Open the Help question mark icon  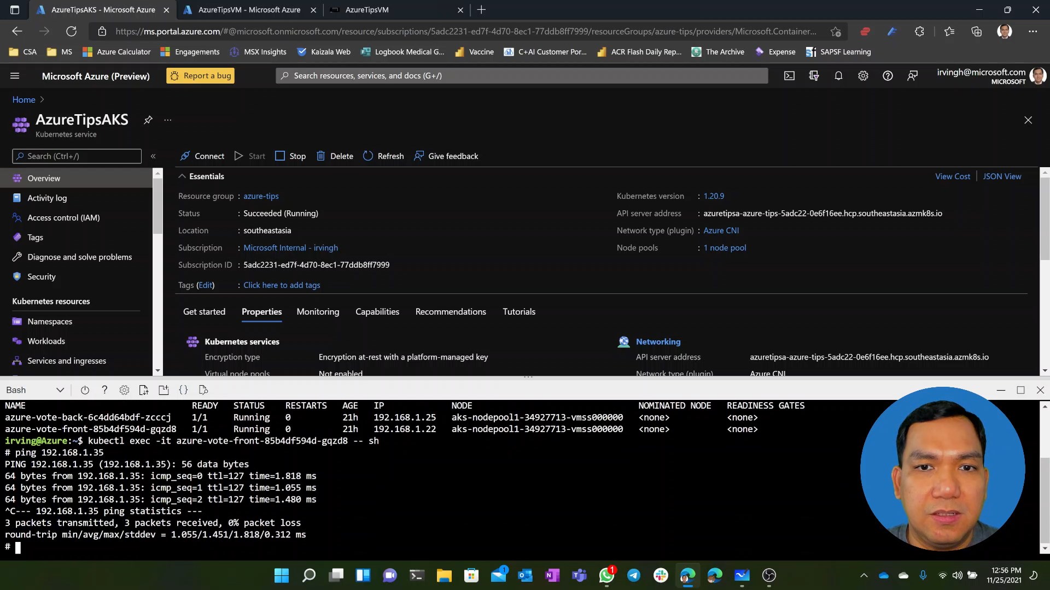(888, 76)
